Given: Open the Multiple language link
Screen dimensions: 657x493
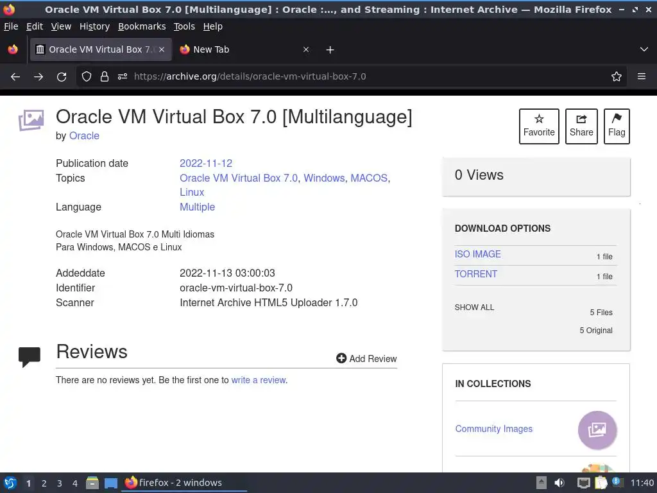Looking at the screenshot, I should (x=198, y=207).
